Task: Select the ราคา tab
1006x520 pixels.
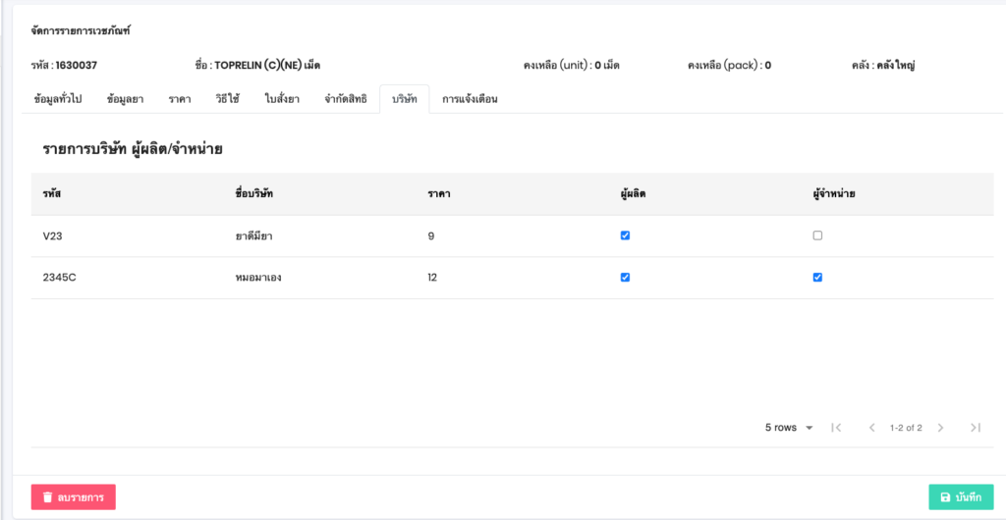Action: coord(180,99)
